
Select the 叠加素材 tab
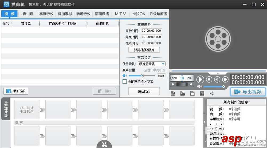click(x=65, y=14)
